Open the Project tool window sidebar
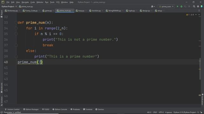The image size is (204, 114). tap(2, 14)
